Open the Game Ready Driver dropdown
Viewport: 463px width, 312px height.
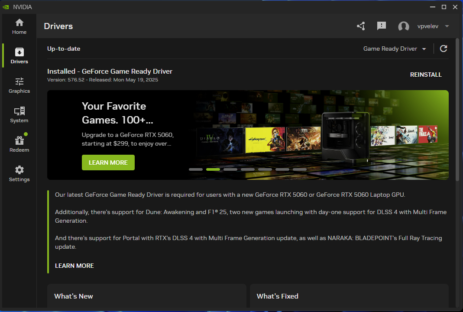(395, 49)
